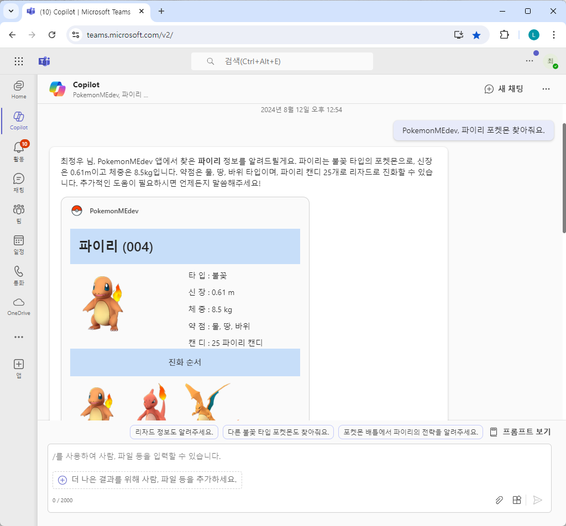The height and width of the screenshot is (526, 566).
Task: Click the 다른 불꽃 타입 포켓몬도 찾아줘요 suggestion
Action: (x=279, y=432)
